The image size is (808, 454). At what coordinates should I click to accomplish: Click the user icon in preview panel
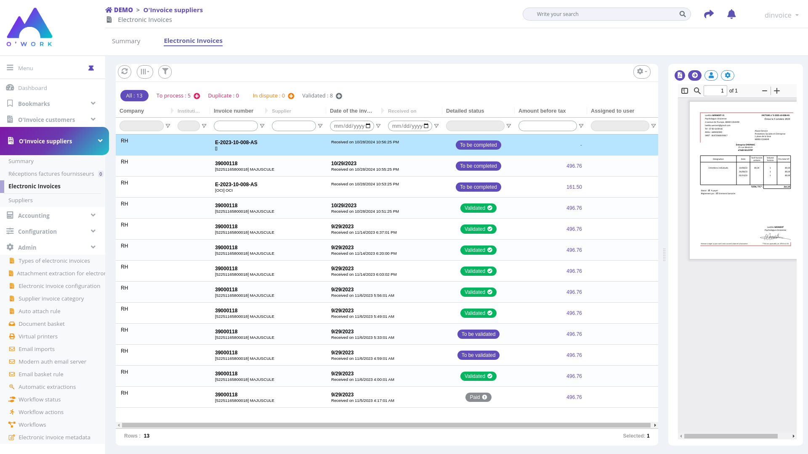pos(711,75)
